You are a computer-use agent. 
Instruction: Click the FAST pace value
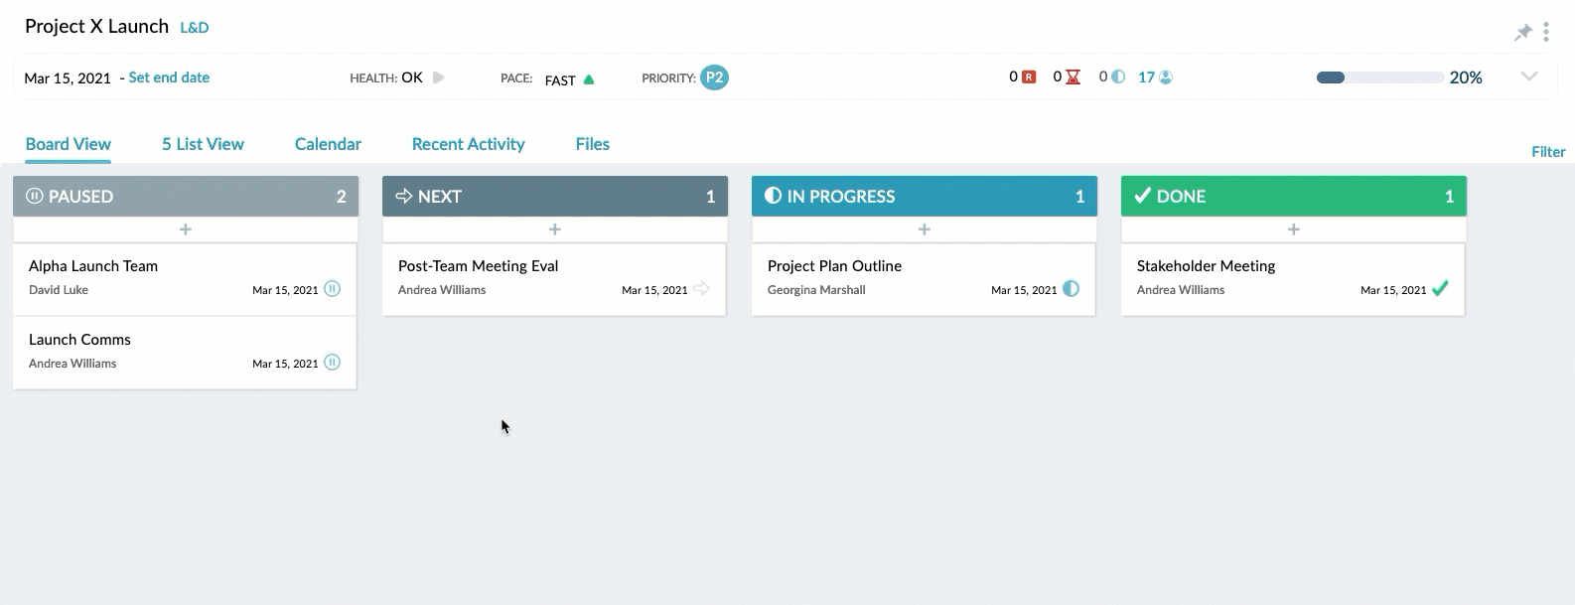click(560, 80)
